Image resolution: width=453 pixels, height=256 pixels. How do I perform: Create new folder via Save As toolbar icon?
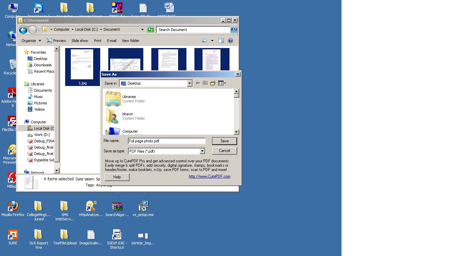(213, 83)
